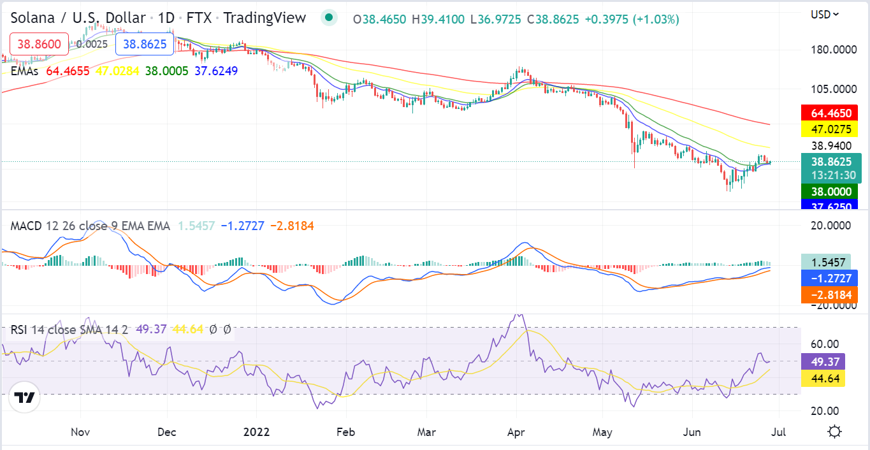Click the high price H39.4100 value
The image size is (870, 450).
coord(438,19)
